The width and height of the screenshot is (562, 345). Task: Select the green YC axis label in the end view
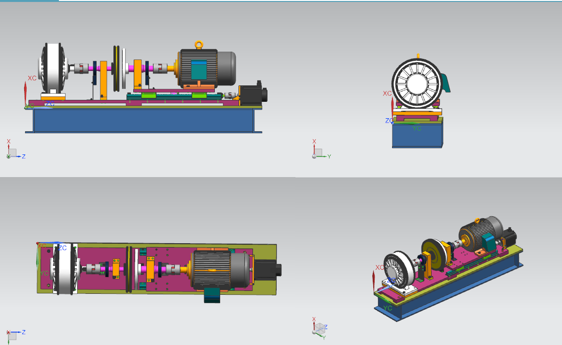point(417,128)
